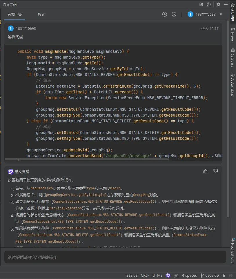Click the Tongyi Lingma status bar icon
Screen dimensions: 236x279
pos(168,275)
